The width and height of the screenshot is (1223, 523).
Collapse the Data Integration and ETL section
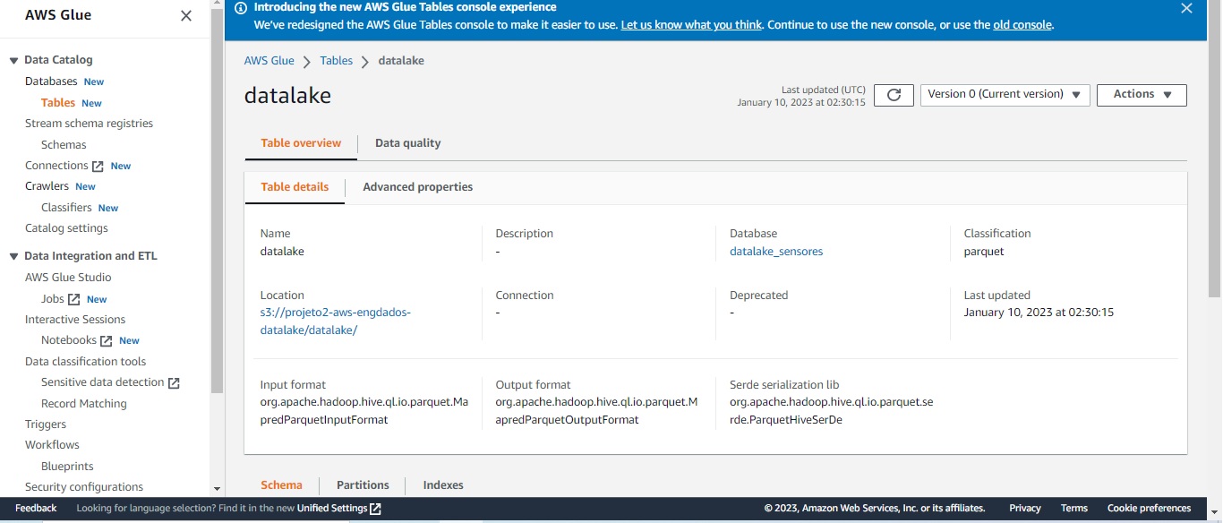[13, 255]
